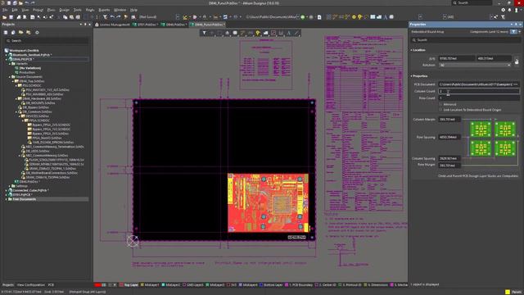Switch to the License Management tab
The image size is (524, 295).
point(112,25)
